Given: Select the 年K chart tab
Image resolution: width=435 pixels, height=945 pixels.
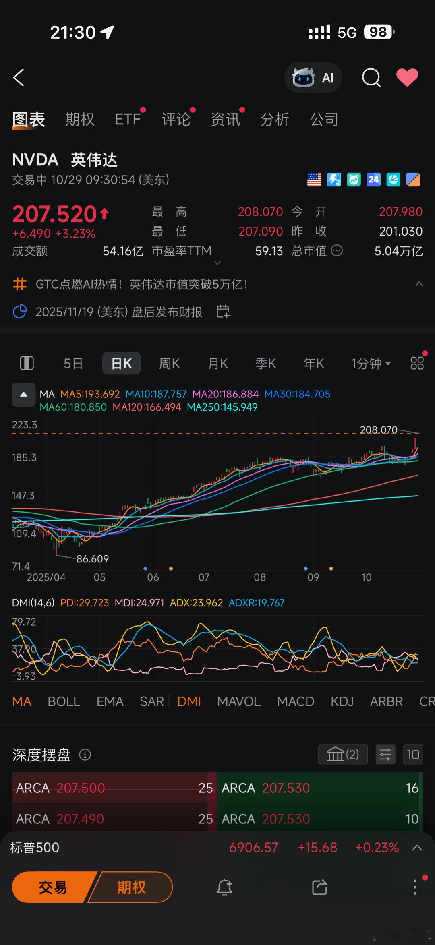Looking at the screenshot, I should (x=314, y=364).
